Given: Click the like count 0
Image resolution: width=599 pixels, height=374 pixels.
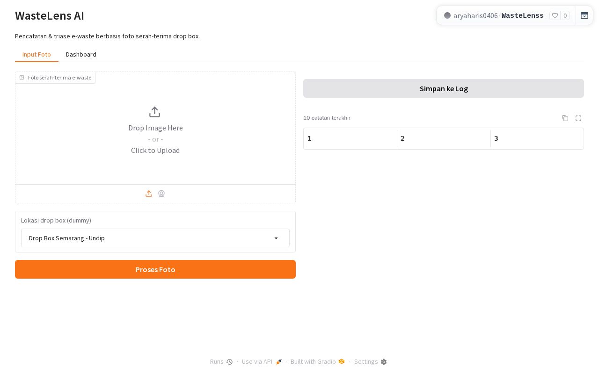Looking at the screenshot, I should pyautogui.click(x=565, y=15).
